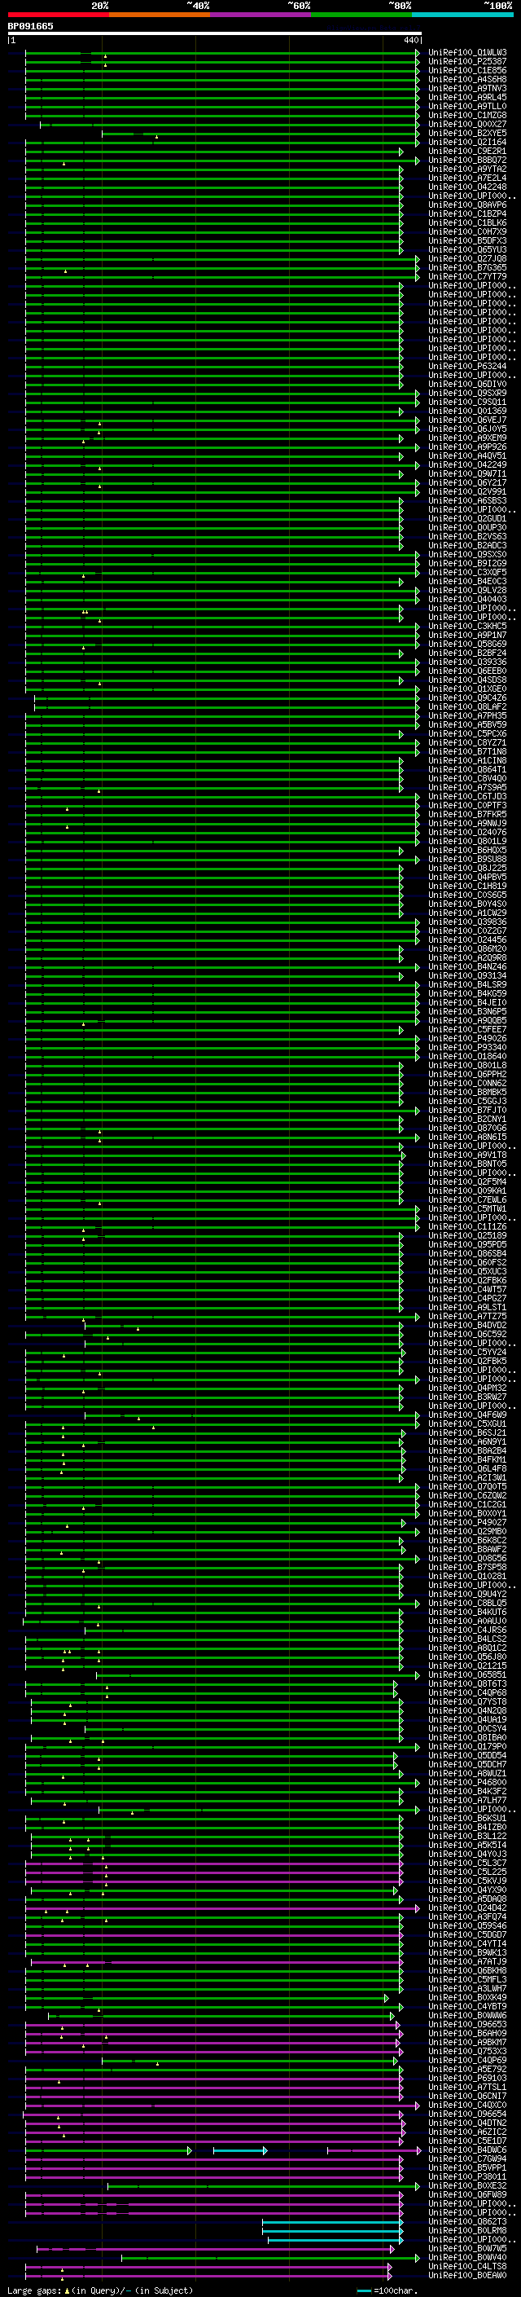Image resolution: width=521 pixels, height=2297 pixels.
Task: Click hit label UniRef100_Q86SB4
Action: click(x=466, y=1254)
